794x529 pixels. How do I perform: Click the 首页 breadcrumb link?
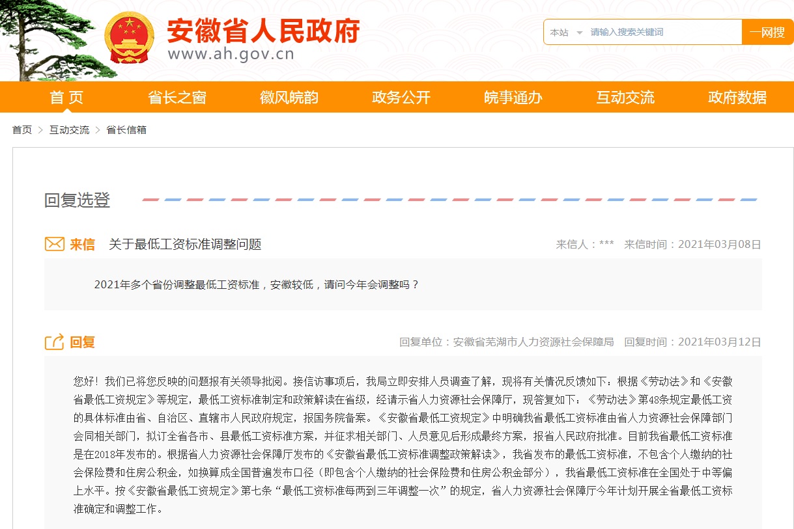point(21,129)
